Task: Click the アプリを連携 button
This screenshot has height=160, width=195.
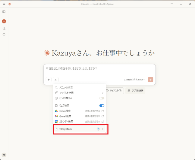Action: coord(135,91)
